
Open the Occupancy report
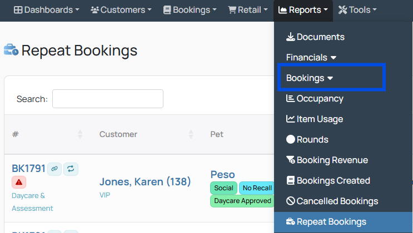coord(343,99)
